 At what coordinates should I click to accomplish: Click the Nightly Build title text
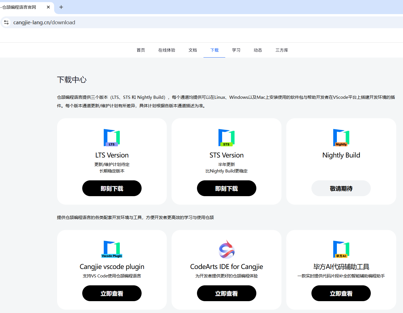coord(341,155)
